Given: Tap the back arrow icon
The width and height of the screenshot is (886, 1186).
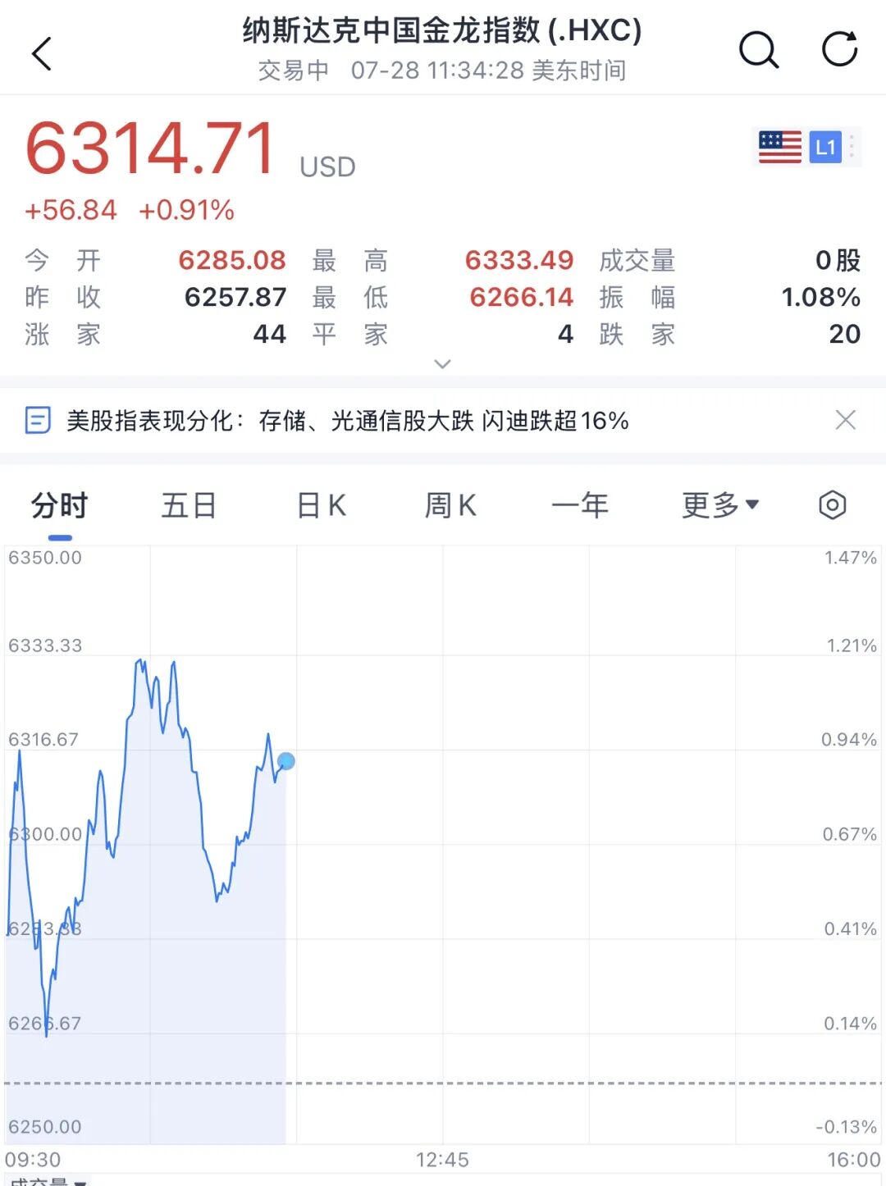Looking at the screenshot, I should 42,54.
